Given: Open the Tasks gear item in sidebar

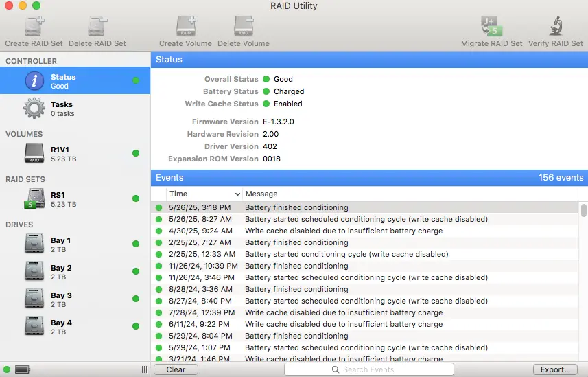Looking at the screenshot, I should 75,108.
